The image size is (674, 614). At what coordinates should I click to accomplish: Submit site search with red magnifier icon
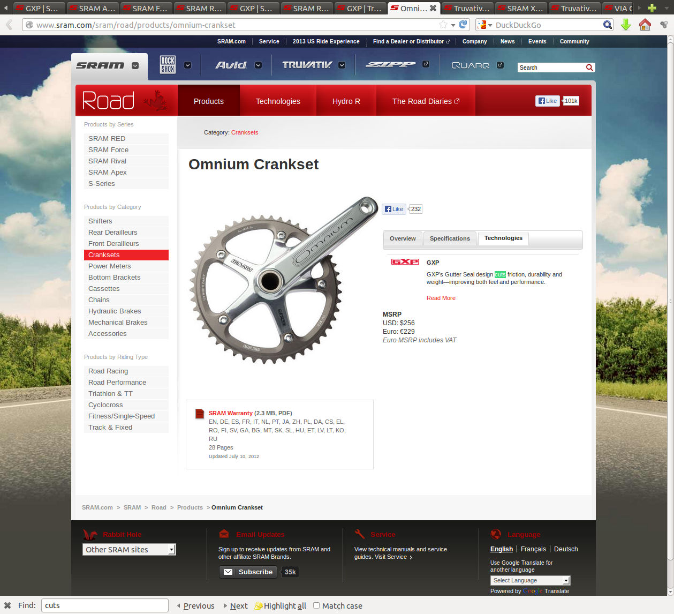pyautogui.click(x=589, y=68)
